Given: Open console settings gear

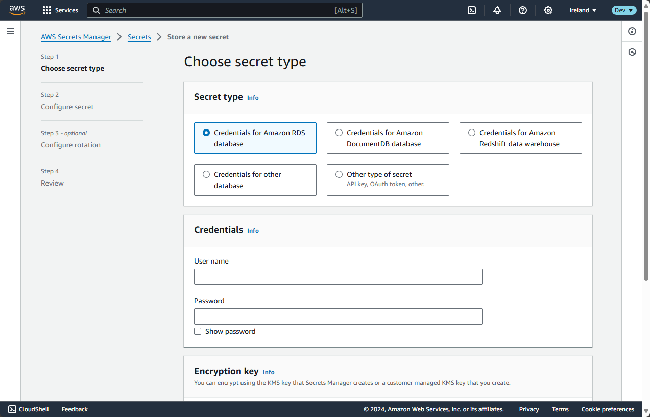Looking at the screenshot, I should pyautogui.click(x=548, y=10).
